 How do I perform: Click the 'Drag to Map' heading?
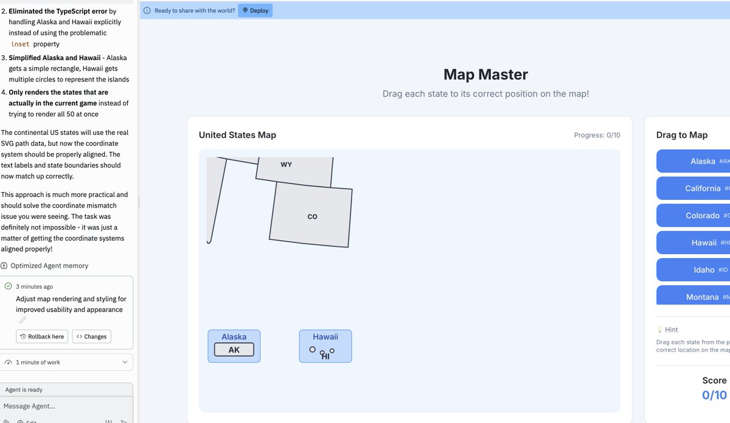(x=681, y=135)
